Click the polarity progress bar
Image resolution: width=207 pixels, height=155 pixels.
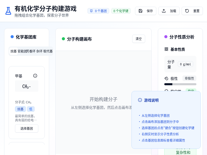(x=180, y=84)
